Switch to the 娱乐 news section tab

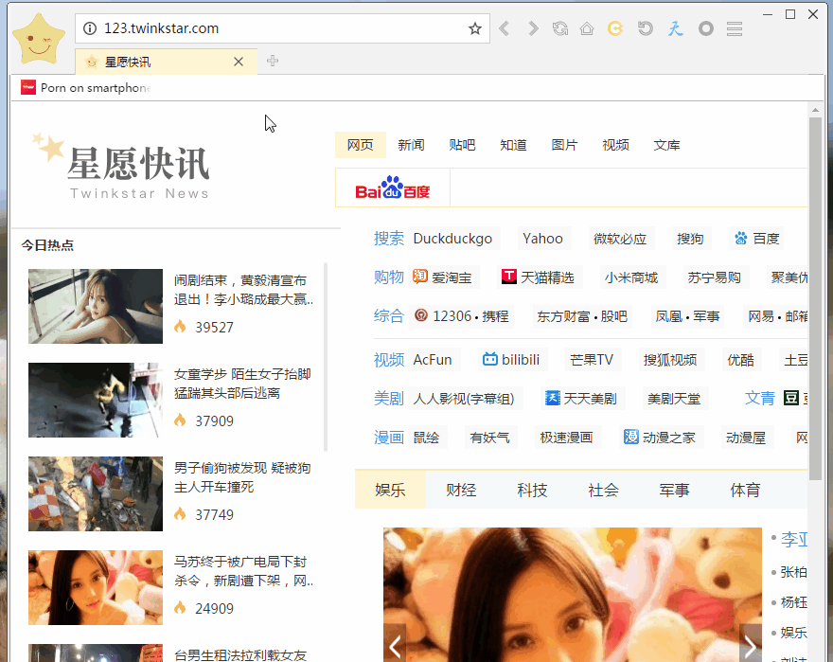tap(389, 490)
